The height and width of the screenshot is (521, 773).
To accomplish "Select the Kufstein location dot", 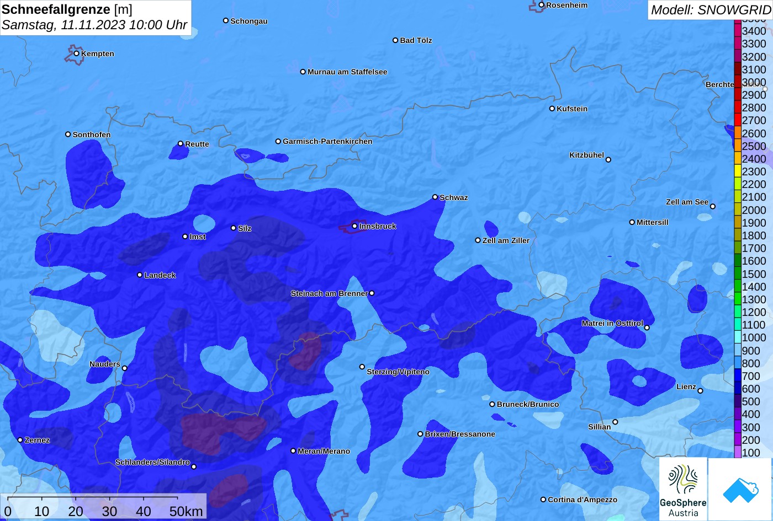I will (552, 109).
